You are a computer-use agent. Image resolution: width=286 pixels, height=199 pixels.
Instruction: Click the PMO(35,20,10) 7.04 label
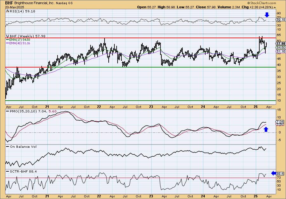point(28,111)
